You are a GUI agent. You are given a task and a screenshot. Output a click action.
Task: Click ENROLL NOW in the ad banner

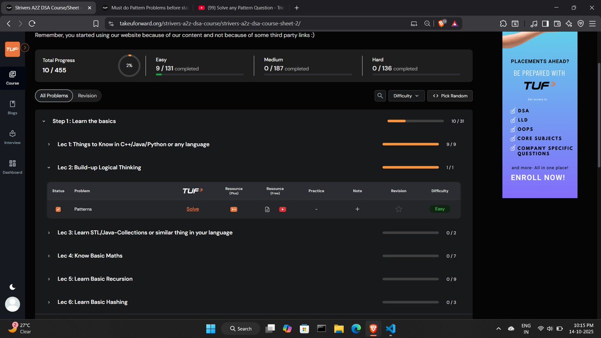tap(538, 178)
